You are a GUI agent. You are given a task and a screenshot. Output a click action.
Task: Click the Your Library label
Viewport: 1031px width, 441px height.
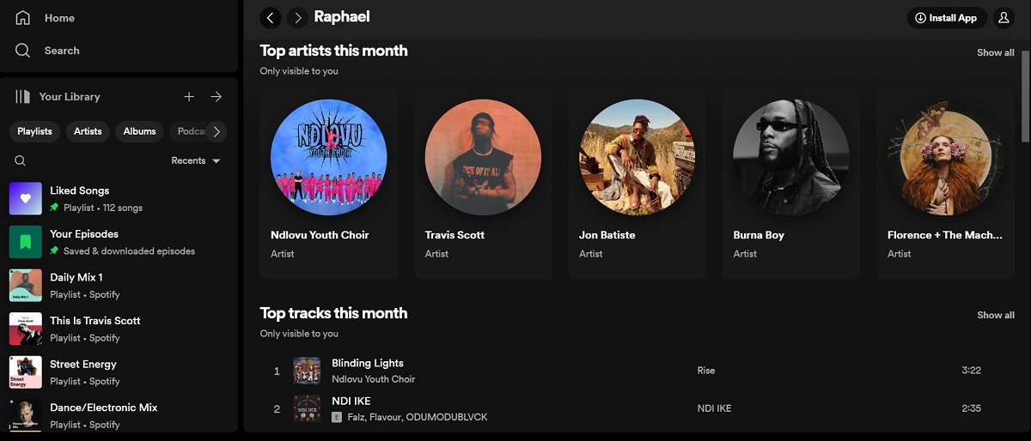tap(70, 97)
